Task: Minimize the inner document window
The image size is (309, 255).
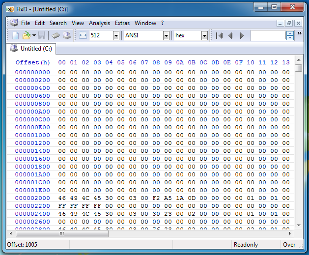Action: click(x=280, y=23)
